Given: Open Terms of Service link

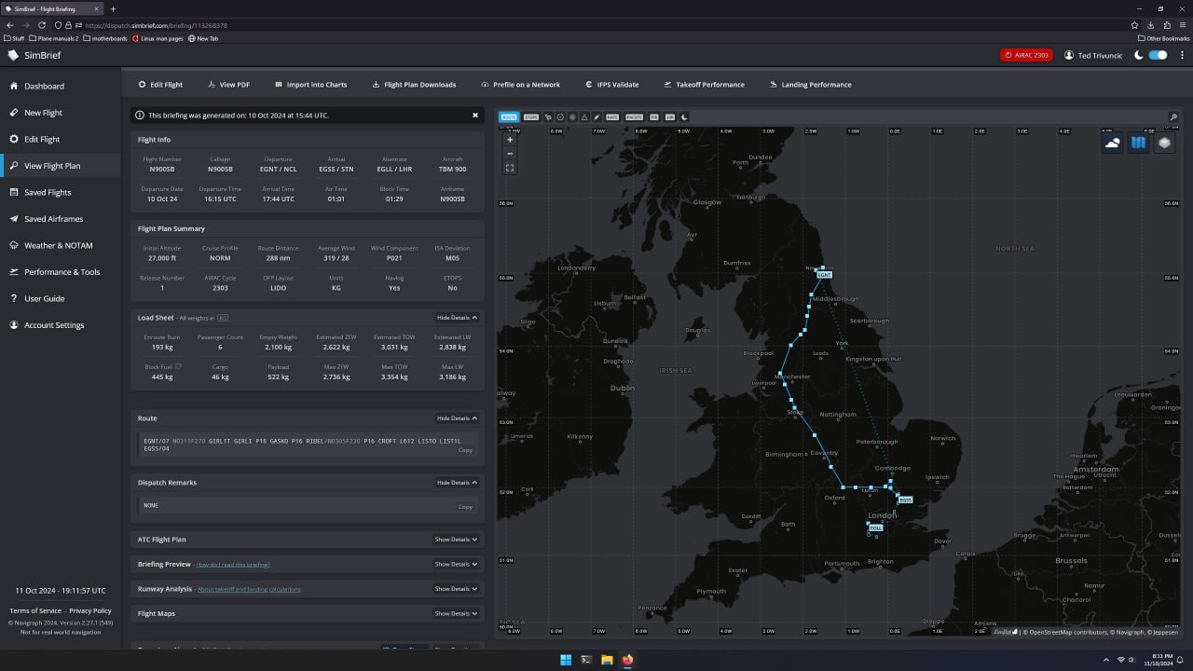Looking at the screenshot, I should click(35, 610).
